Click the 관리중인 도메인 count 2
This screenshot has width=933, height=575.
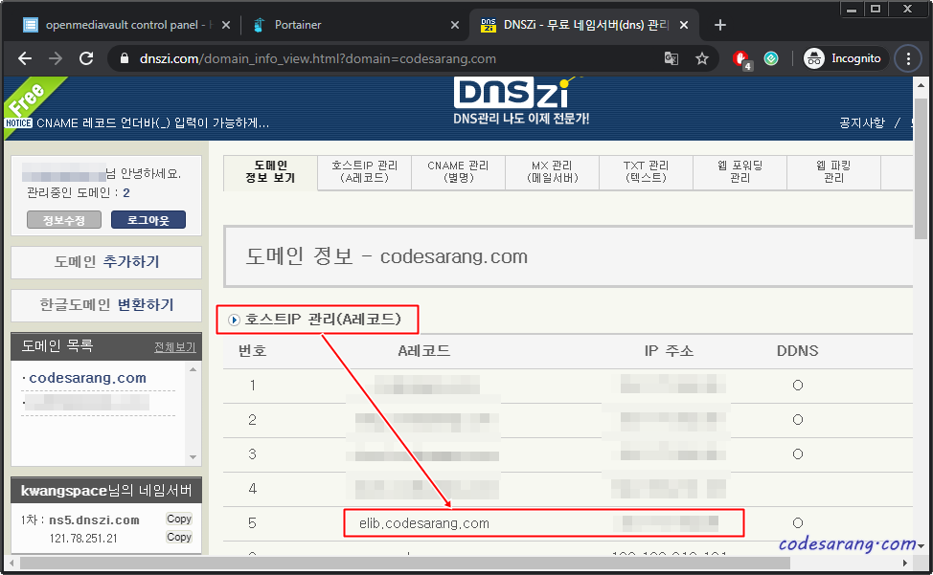coord(126,192)
